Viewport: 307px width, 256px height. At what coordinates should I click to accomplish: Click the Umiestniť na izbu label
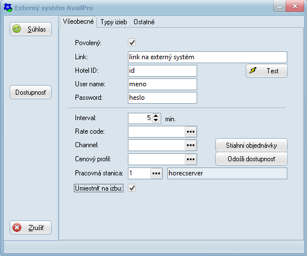99,188
